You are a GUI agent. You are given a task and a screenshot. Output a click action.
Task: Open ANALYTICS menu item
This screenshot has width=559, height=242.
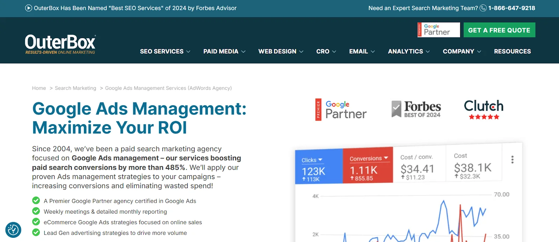[x=405, y=51]
